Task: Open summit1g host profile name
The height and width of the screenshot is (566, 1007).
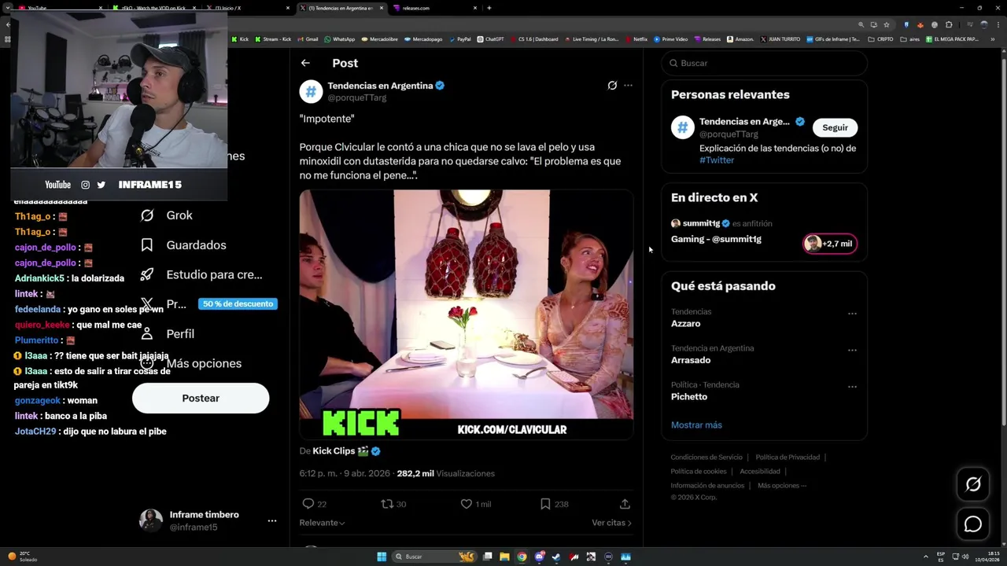Action: [x=701, y=223]
